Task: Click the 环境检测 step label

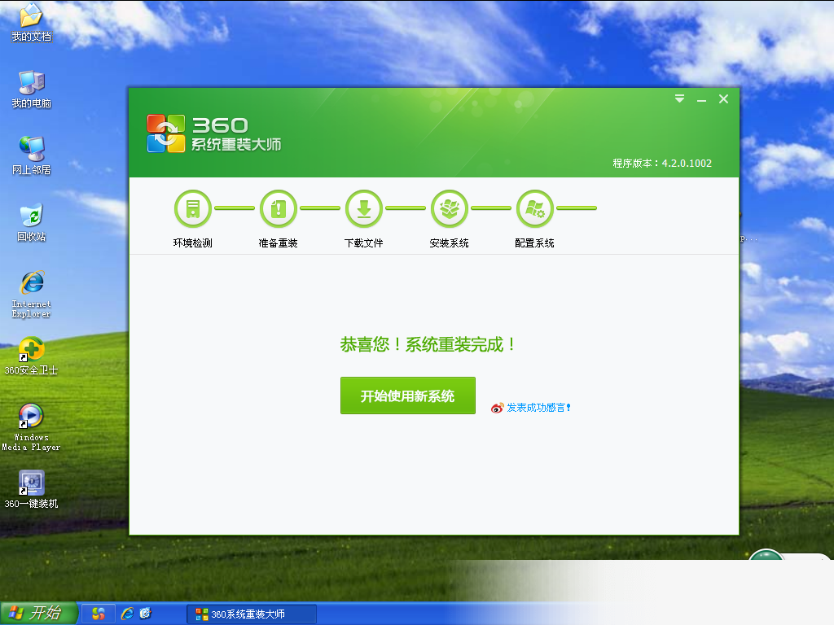Action: click(x=192, y=243)
